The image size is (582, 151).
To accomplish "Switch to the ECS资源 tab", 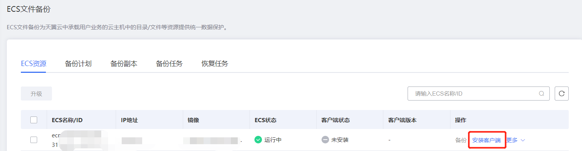I will click(33, 64).
